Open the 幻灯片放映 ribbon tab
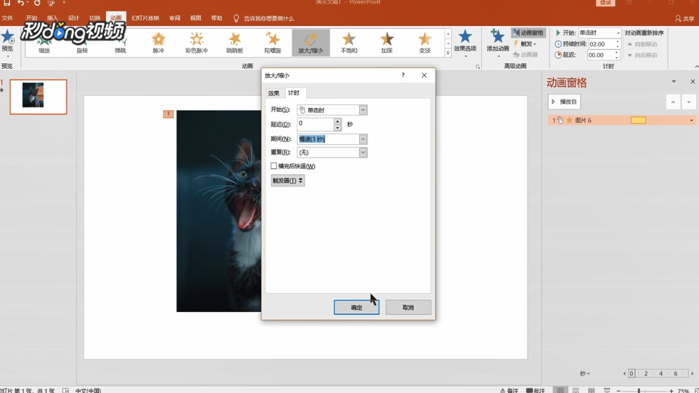699x393 pixels. (145, 18)
